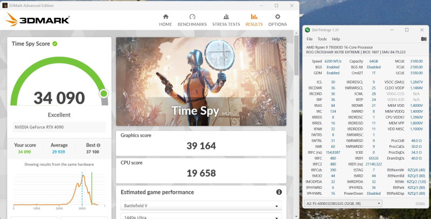
Task: Click the green validation checkmark next to Time Spy Score
Action: (x=55, y=44)
